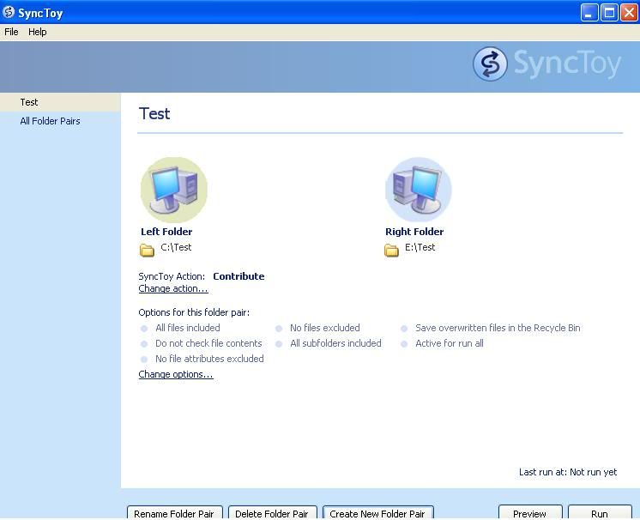Click the All files included option text

pyautogui.click(x=188, y=328)
